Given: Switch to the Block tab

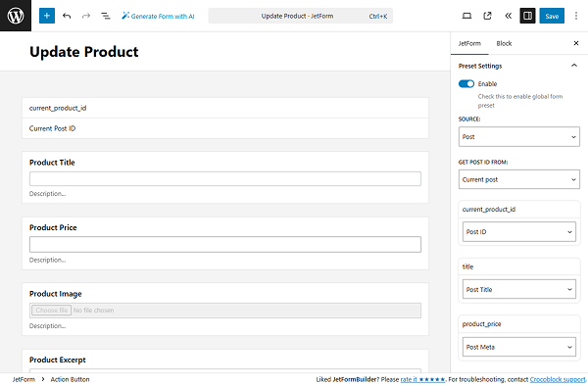Looking at the screenshot, I should point(504,43).
